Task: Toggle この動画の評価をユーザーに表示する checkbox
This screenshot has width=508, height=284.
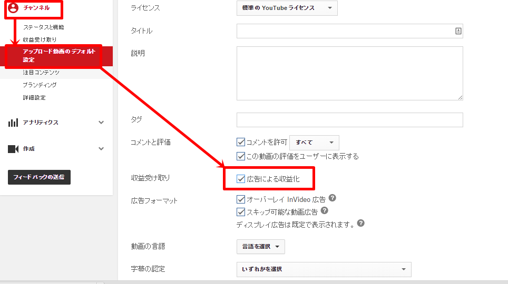Action: click(x=241, y=156)
